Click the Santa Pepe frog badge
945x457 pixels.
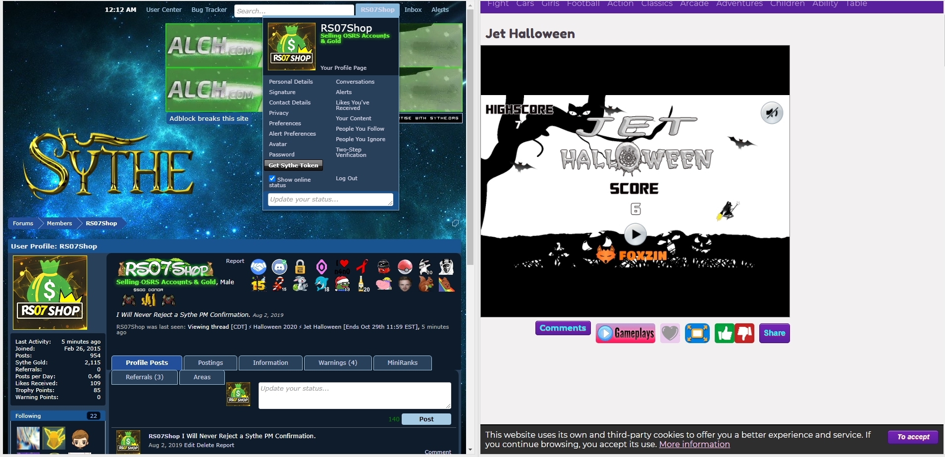click(x=342, y=284)
